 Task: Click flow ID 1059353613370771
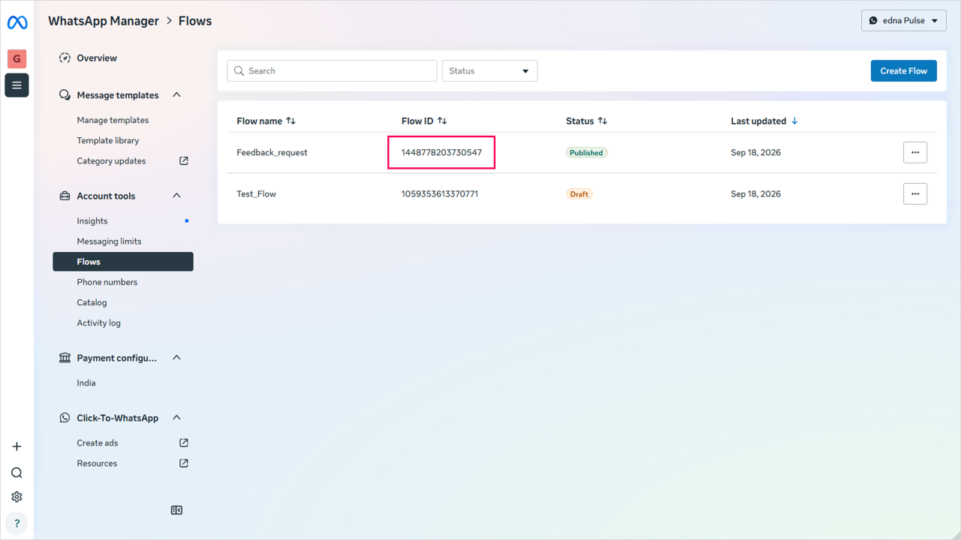coord(440,193)
